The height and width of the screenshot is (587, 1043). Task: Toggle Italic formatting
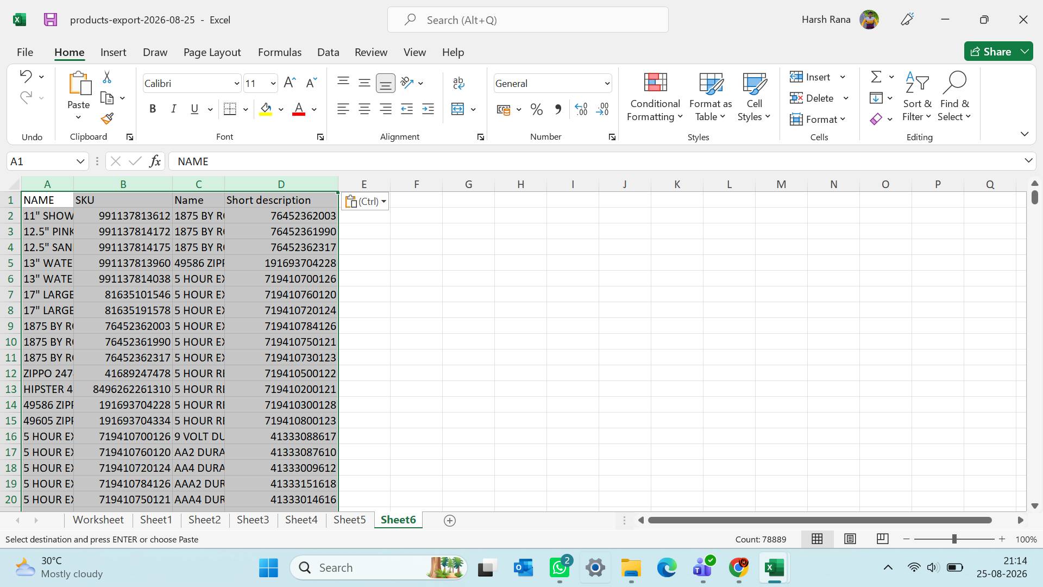(173, 109)
